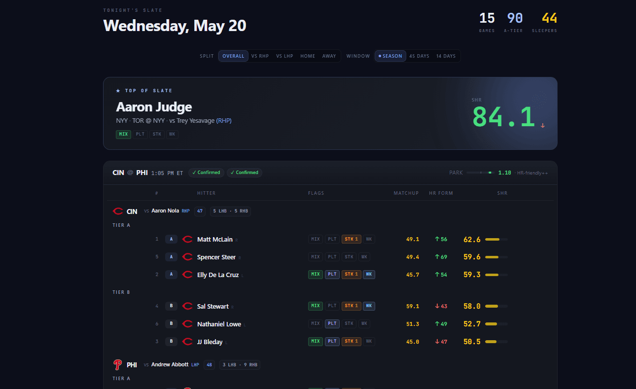Click the HR FORM column header
636x389 pixels.
(x=441, y=193)
